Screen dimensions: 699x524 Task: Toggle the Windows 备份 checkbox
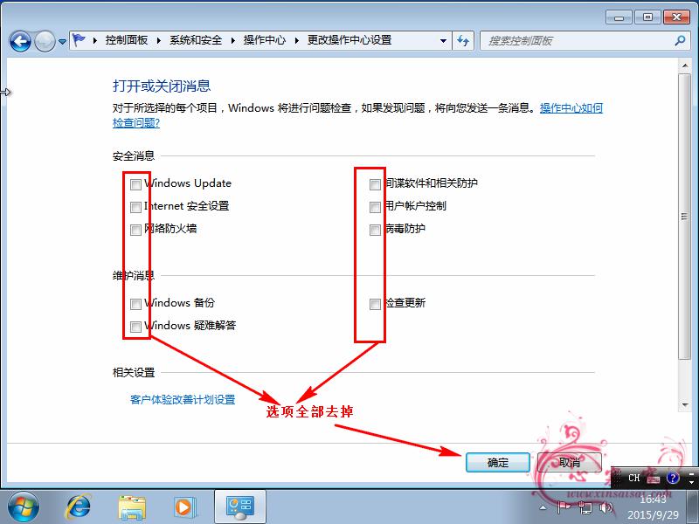pyautogui.click(x=135, y=304)
